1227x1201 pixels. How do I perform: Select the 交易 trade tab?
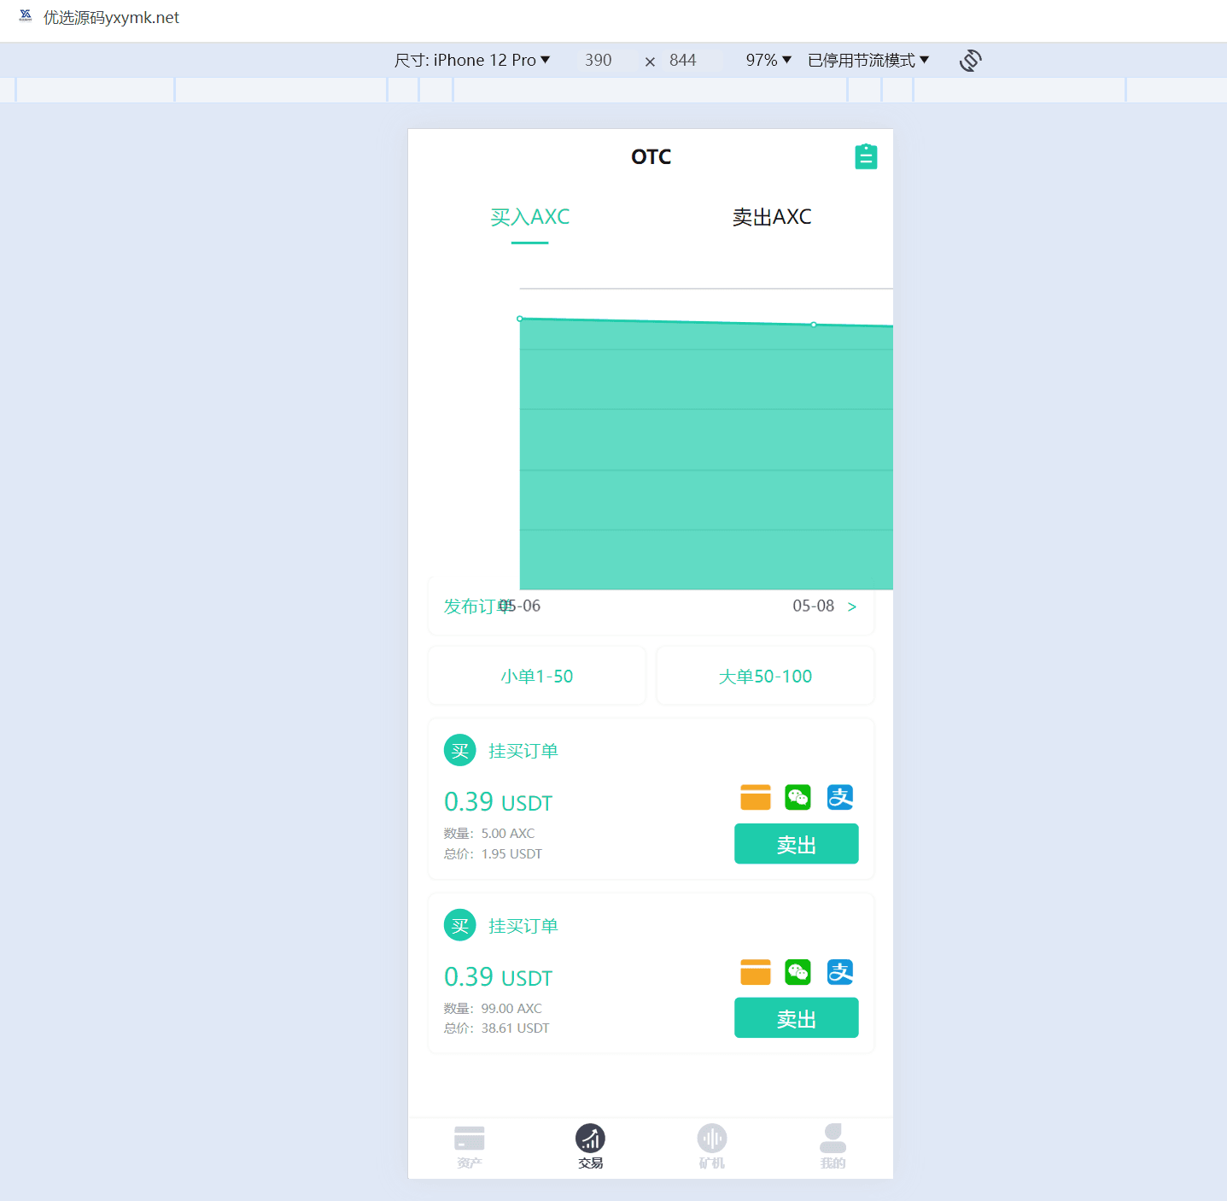590,1146
